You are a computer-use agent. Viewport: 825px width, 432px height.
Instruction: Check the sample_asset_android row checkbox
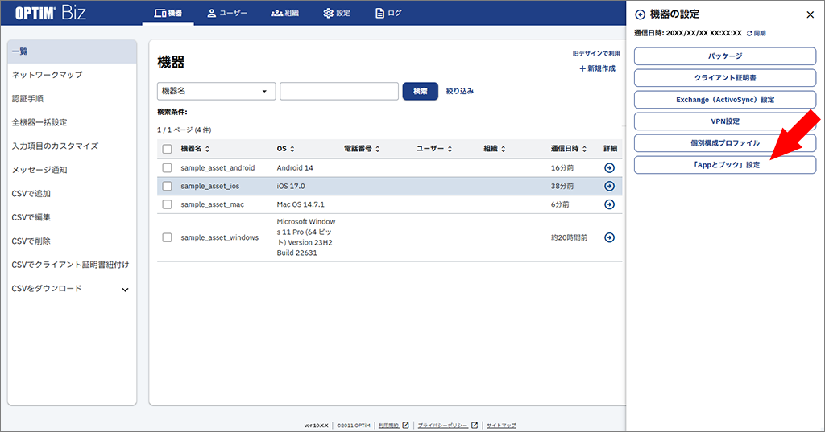(x=168, y=167)
